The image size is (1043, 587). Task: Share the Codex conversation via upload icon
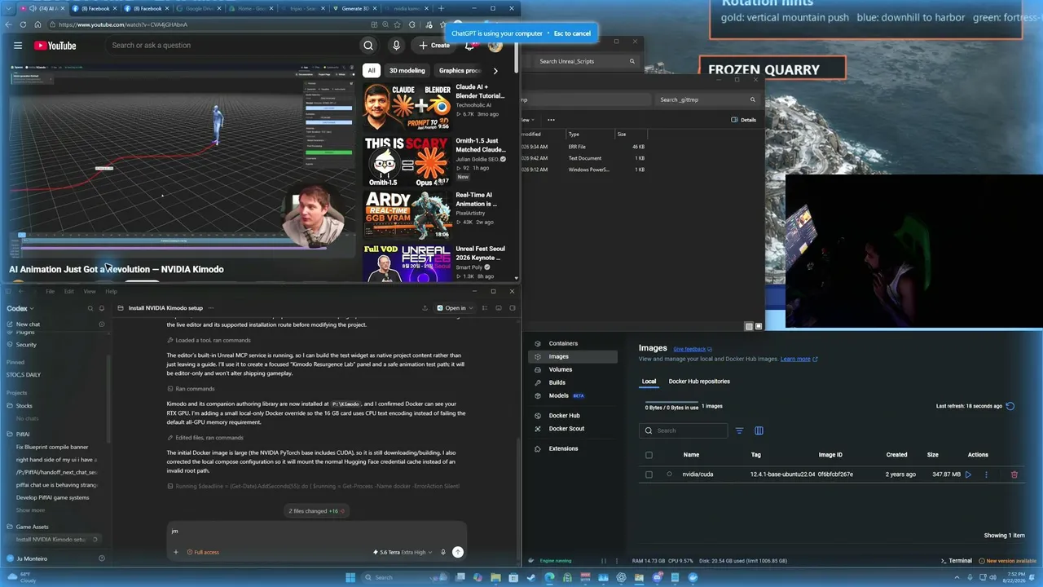[425, 308]
